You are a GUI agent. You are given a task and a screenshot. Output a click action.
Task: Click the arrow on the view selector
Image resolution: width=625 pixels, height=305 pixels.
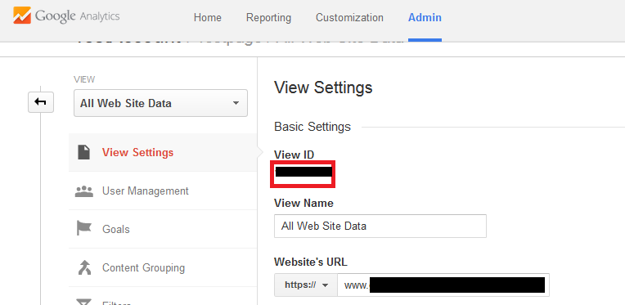(x=236, y=104)
